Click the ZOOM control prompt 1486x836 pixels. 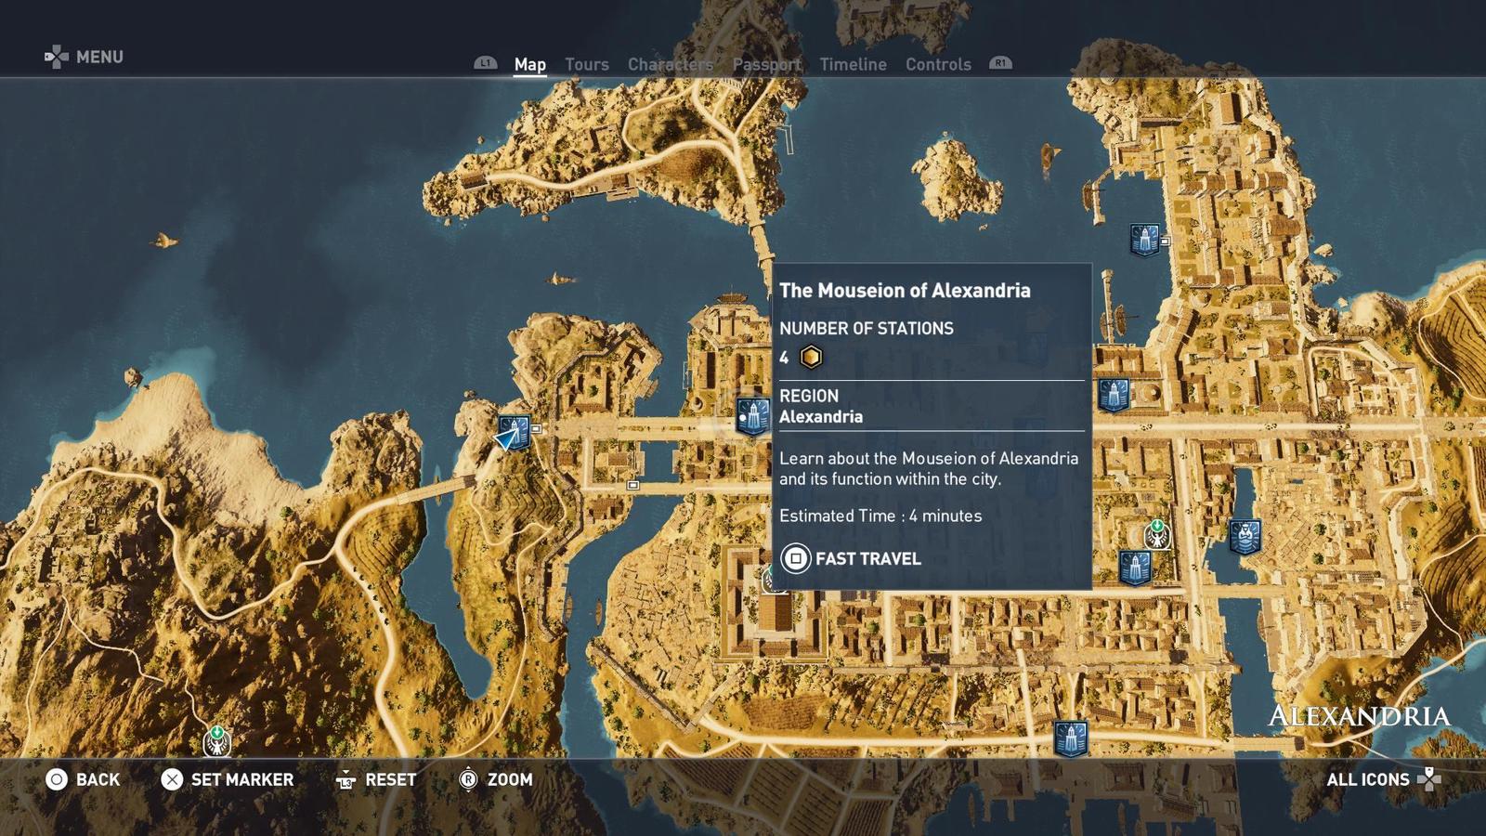[496, 779]
